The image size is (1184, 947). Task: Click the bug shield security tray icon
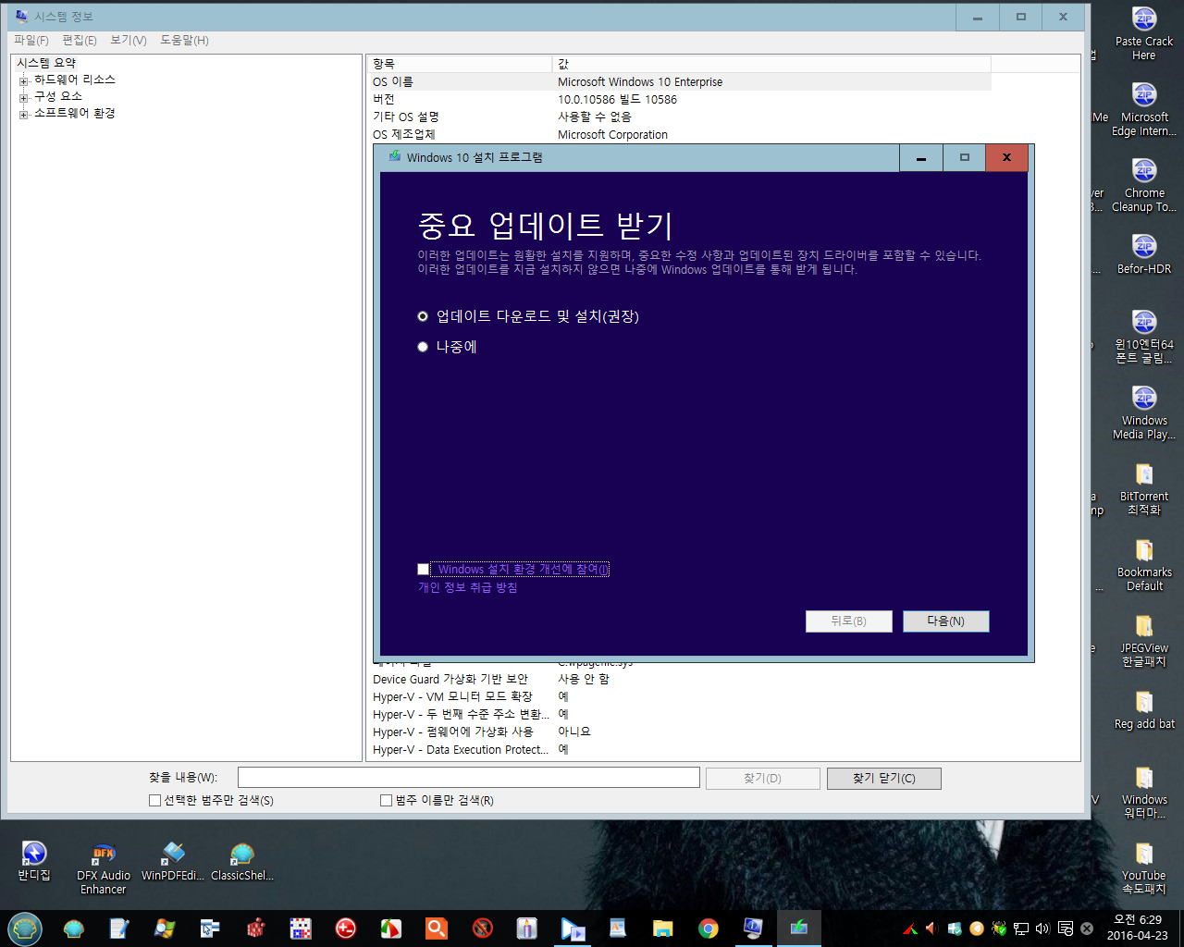pyautogui.click(x=999, y=929)
